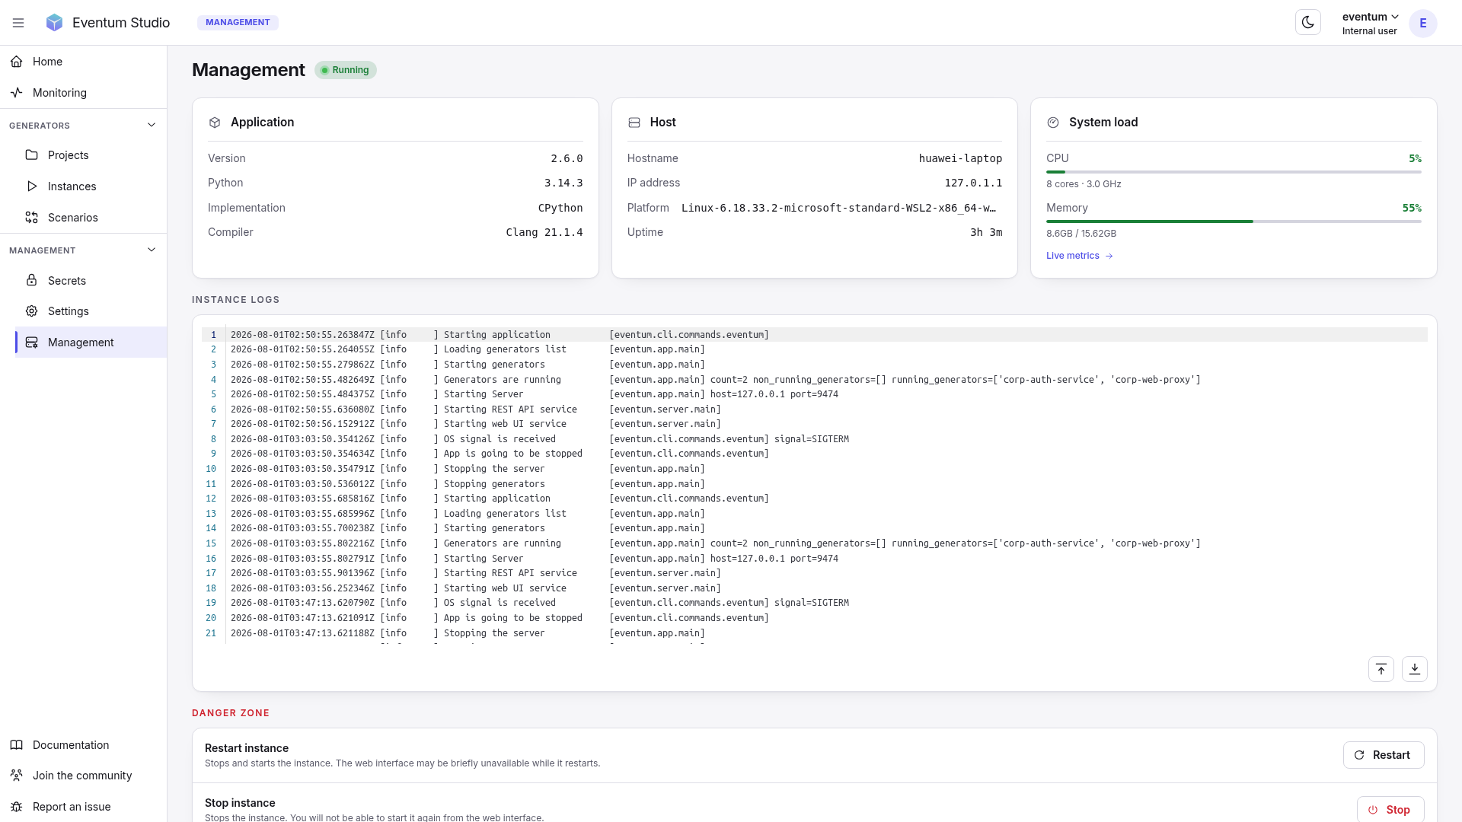Click the Python version 3.14.3

pyautogui.click(x=563, y=183)
